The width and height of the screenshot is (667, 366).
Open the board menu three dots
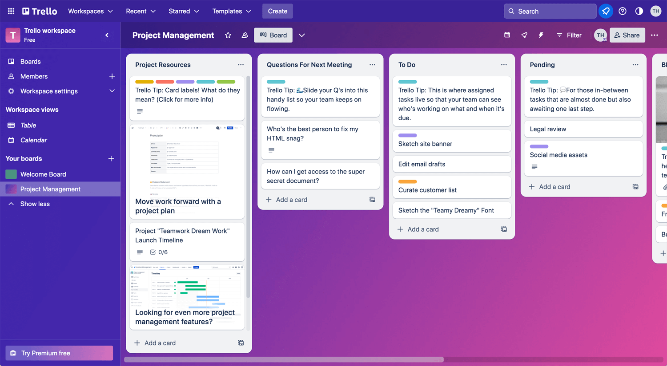coord(655,35)
